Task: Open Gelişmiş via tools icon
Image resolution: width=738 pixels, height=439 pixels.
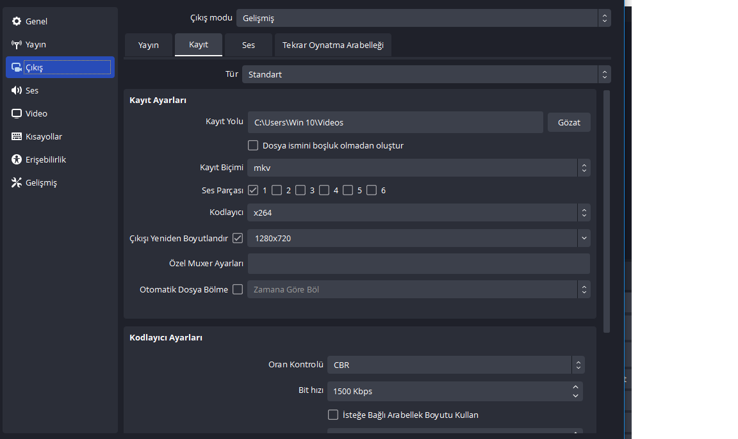Action: click(17, 182)
